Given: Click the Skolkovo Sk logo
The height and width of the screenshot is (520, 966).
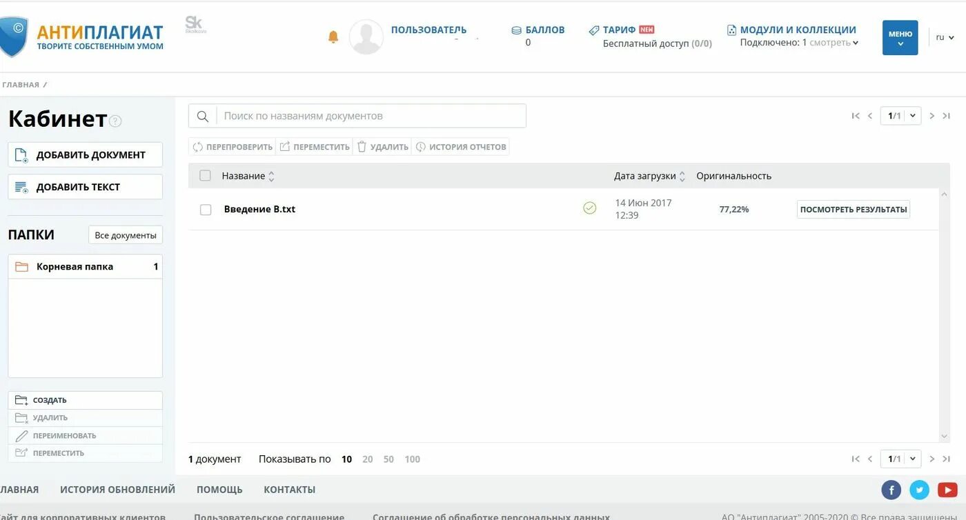Looking at the screenshot, I should (x=195, y=25).
